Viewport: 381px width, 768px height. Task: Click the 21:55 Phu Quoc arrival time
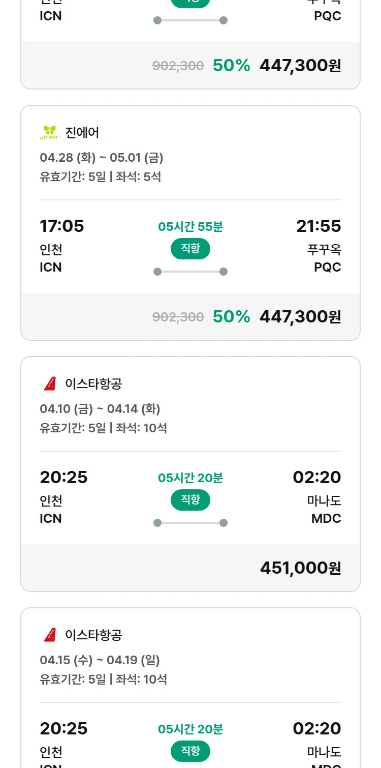point(319,226)
